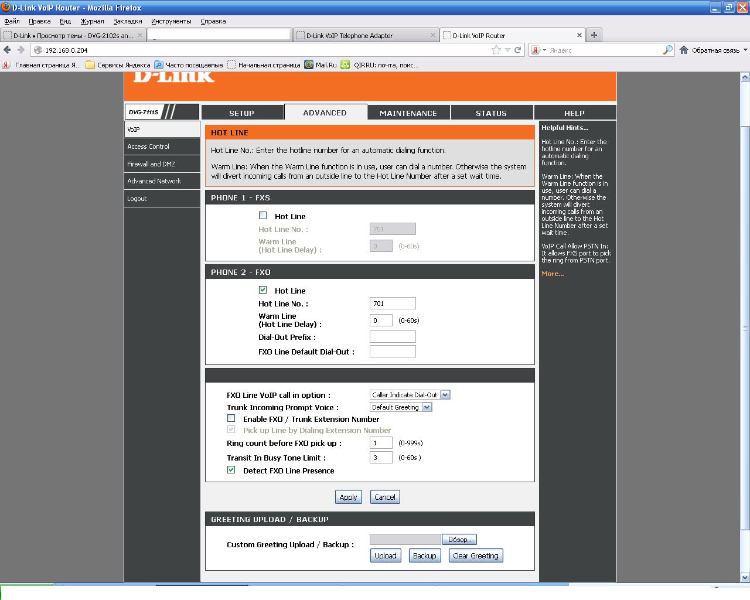The image size is (750, 600).
Task: Open the Firefox home page icon
Action: coord(684,50)
